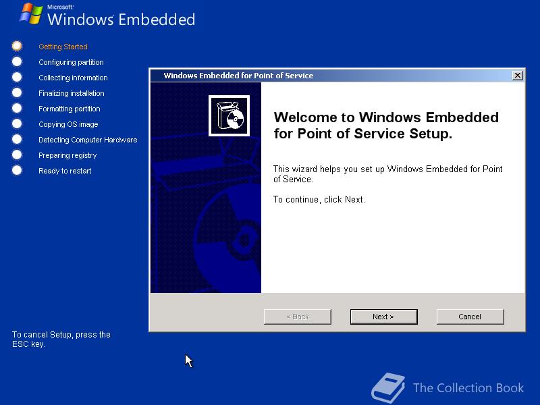Click the Welcome to Windows Embedded heading
This screenshot has height=405, width=540.
pyautogui.click(x=386, y=126)
